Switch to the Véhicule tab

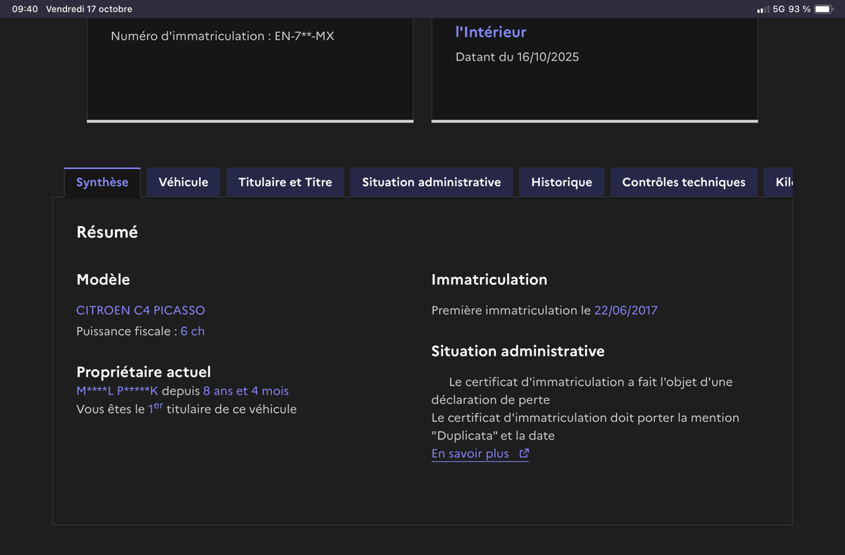coord(183,182)
